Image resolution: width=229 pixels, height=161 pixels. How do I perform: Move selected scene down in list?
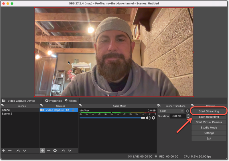[25, 150]
